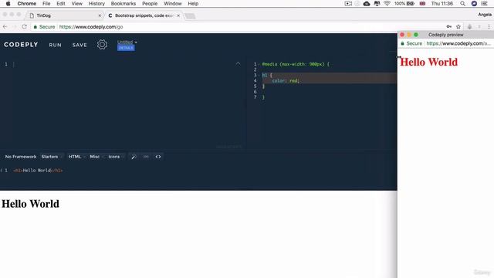Click the magic wand format icon
Image resolution: width=494 pixels, height=278 pixels.
coord(134,157)
